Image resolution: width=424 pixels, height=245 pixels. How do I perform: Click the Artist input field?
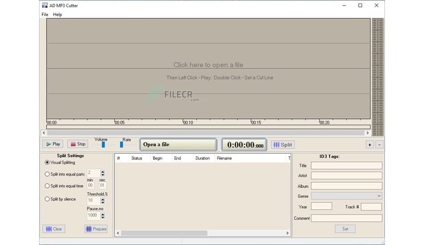[x=347, y=176]
